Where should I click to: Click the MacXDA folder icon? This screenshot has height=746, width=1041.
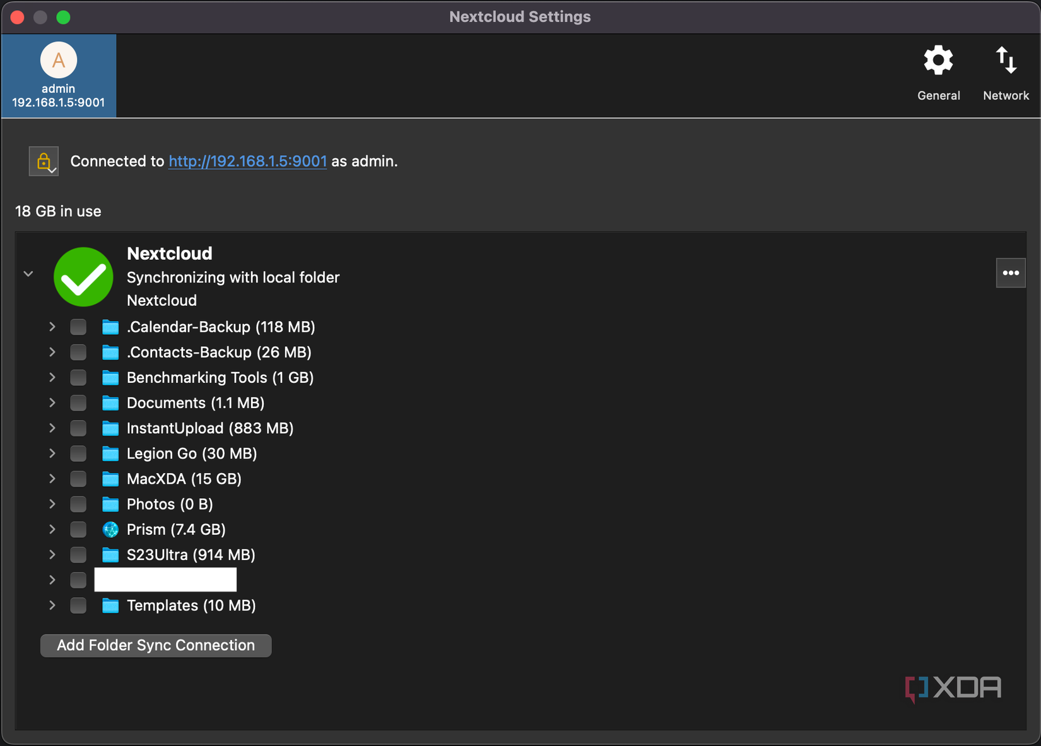point(110,479)
